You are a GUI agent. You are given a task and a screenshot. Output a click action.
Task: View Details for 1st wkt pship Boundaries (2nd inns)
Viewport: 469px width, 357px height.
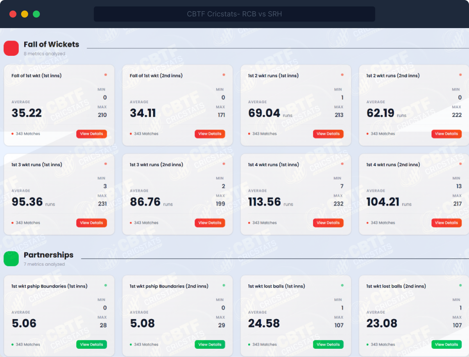(x=210, y=345)
